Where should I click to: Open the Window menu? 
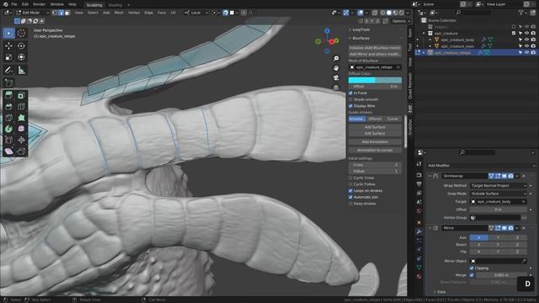click(56, 4)
